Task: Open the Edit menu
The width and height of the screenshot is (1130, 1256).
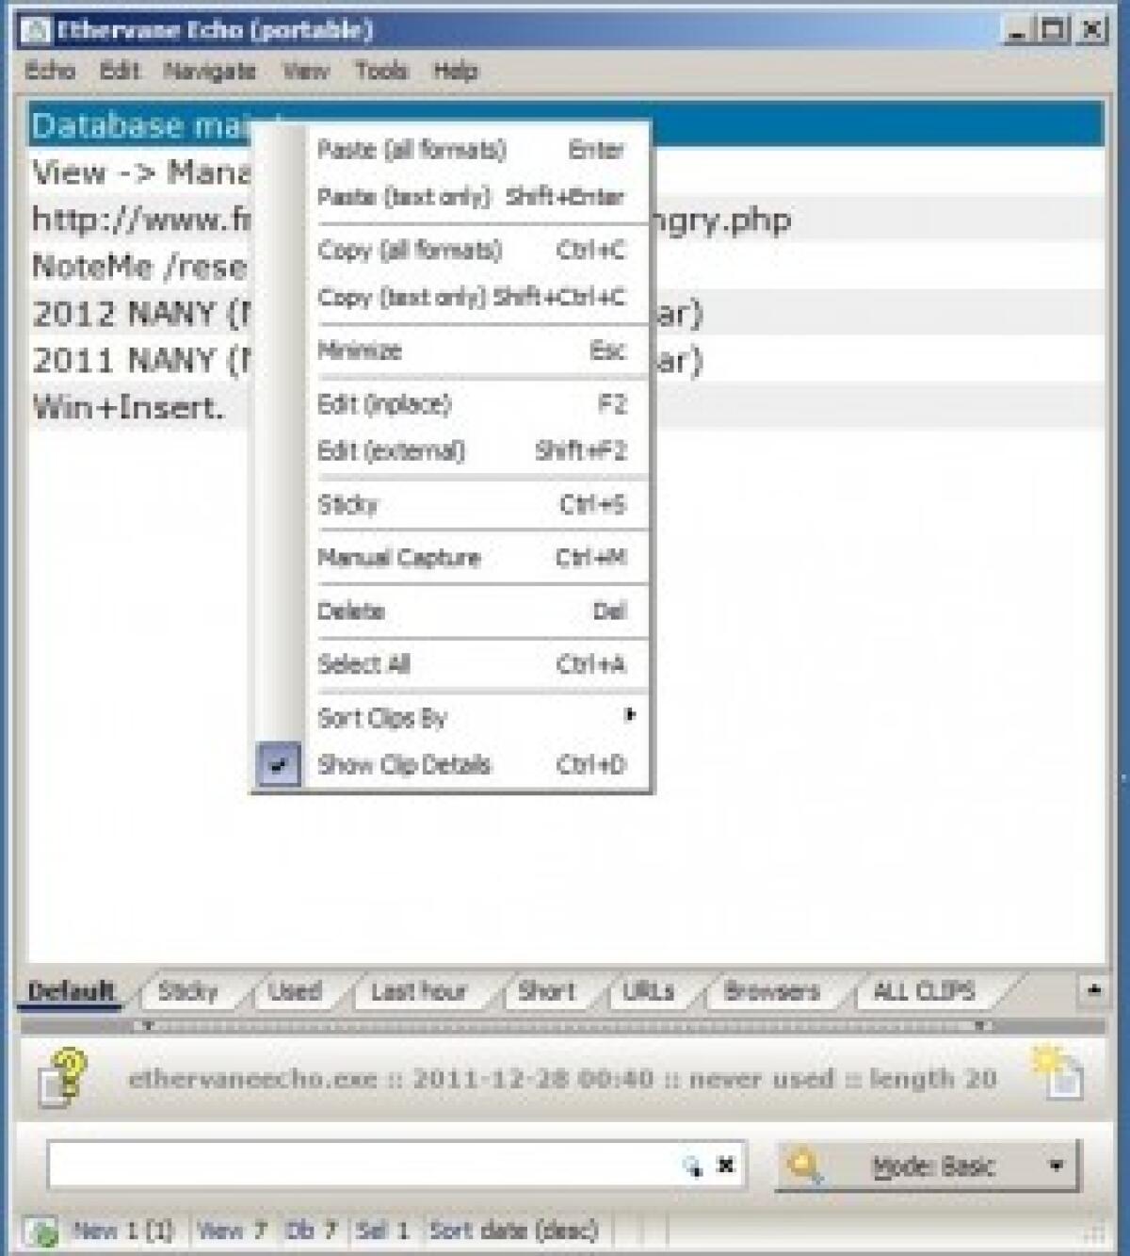Action: pyautogui.click(x=120, y=71)
